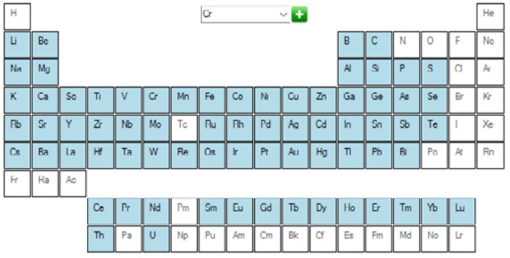Viewport: 510px width, 258px height.
Task: Click the Pb lead element
Action: pyautogui.click(x=379, y=155)
